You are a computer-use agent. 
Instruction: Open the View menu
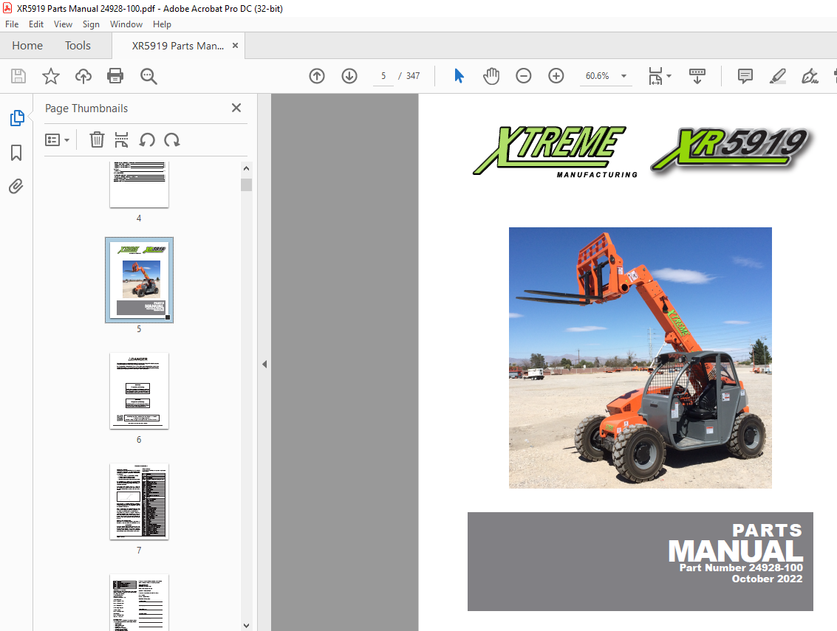point(63,24)
